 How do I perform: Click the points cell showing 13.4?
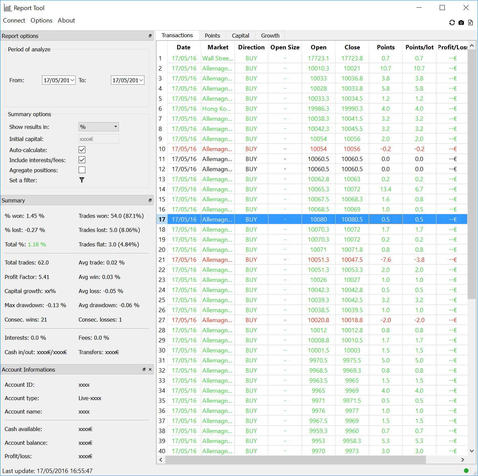pos(386,189)
